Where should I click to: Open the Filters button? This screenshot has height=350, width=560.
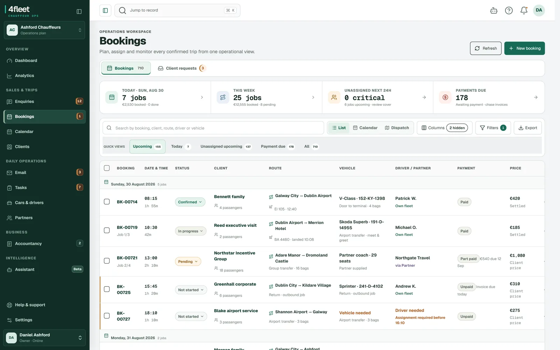click(493, 128)
